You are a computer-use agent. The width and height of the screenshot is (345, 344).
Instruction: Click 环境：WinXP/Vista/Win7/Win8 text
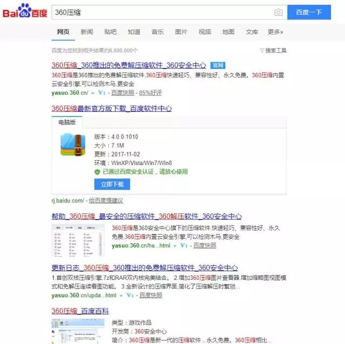click(133, 163)
